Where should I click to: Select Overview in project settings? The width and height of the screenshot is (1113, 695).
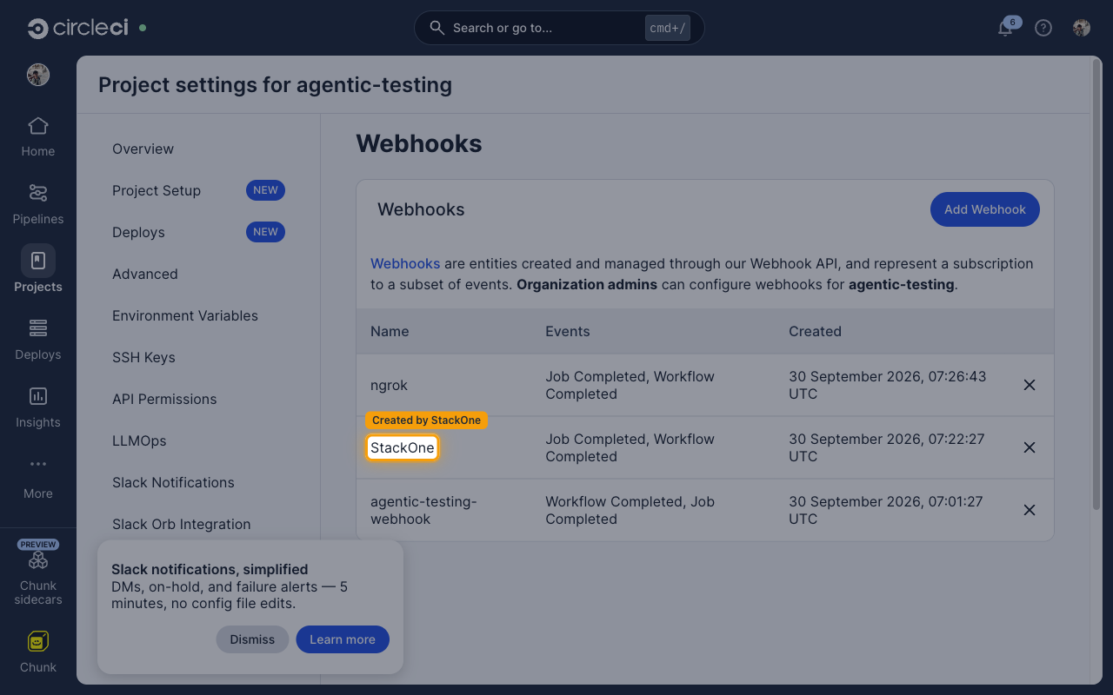143,149
